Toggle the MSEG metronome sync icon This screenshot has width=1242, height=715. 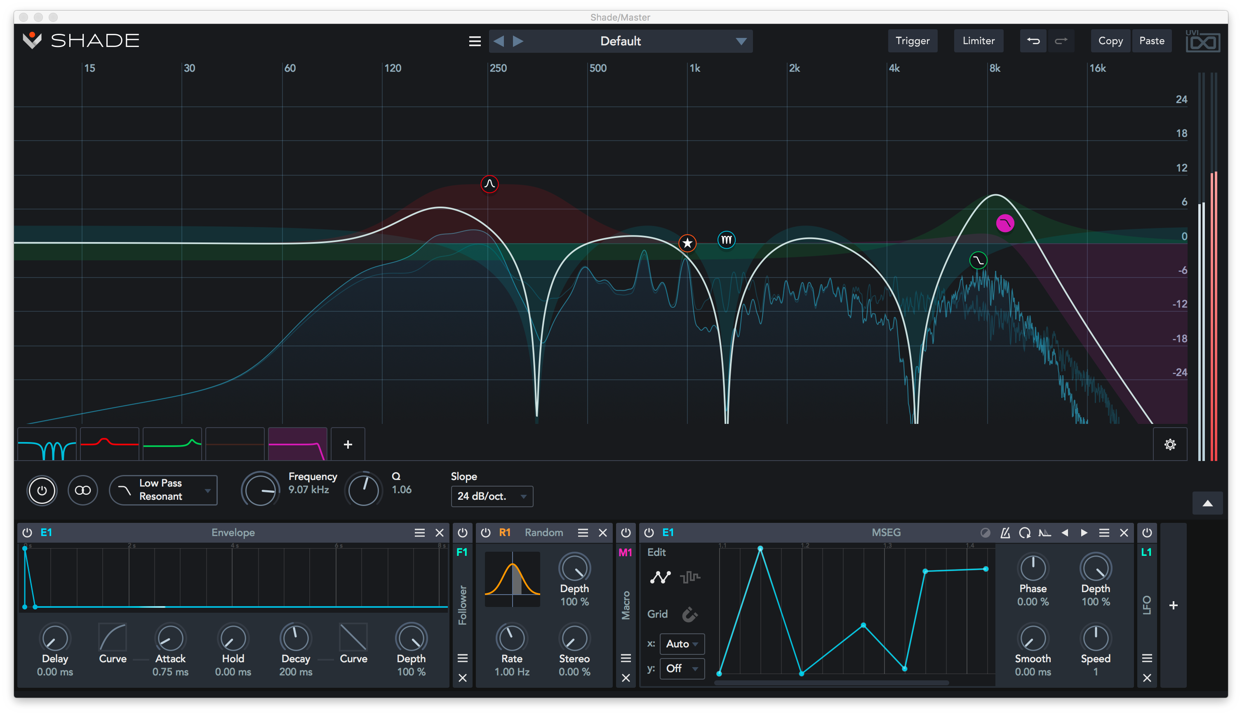click(x=1005, y=533)
